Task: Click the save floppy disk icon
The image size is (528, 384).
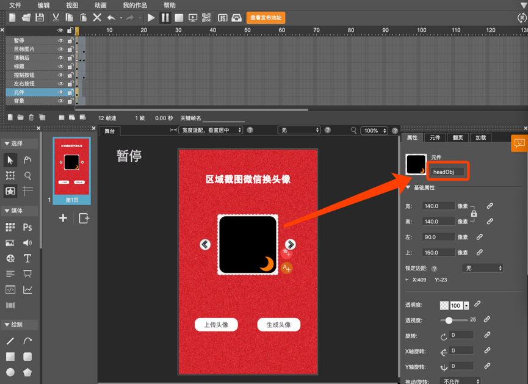Action: tap(40, 18)
